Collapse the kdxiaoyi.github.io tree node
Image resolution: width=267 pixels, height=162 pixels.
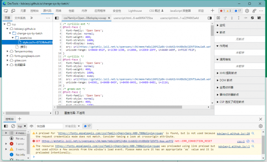tap(7, 29)
